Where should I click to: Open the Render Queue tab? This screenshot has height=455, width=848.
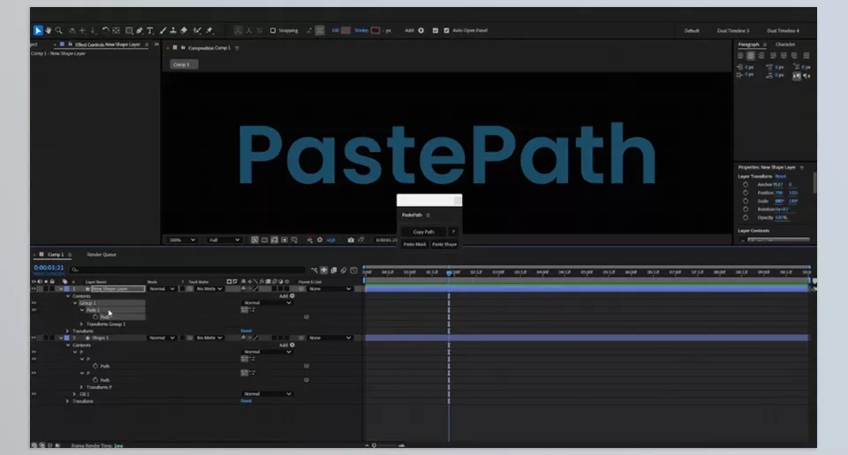(x=102, y=254)
